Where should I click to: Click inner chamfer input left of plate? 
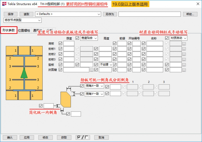49,106
